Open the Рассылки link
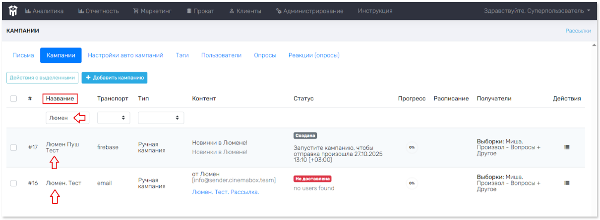This screenshot has width=600, height=220. pyautogui.click(x=578, y=31)
